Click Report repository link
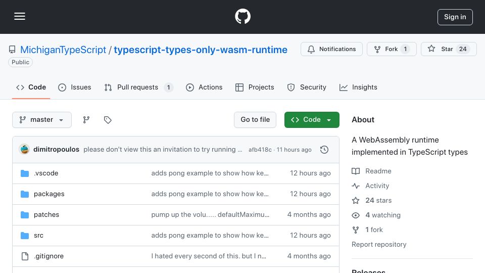The height and width of the screenshot is (273, 485). point(379,245)
